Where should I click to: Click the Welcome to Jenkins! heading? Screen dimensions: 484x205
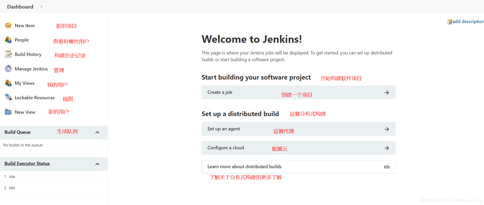point(252,39)
